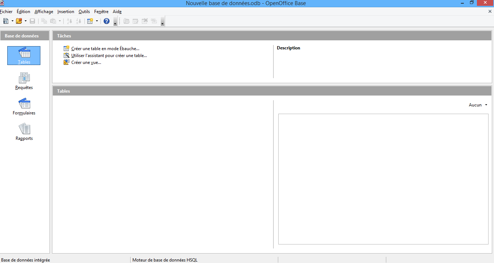Click the Base de données intégrée status text
The height and width of the screenshot is (263, 494).
pyautogui.click(x=25, y=260)
